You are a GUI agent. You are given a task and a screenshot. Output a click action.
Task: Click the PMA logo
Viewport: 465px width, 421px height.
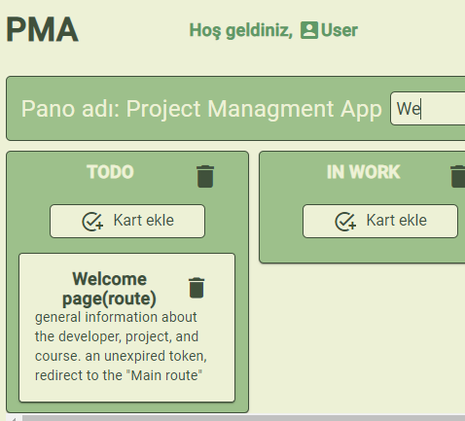(42, 29)
